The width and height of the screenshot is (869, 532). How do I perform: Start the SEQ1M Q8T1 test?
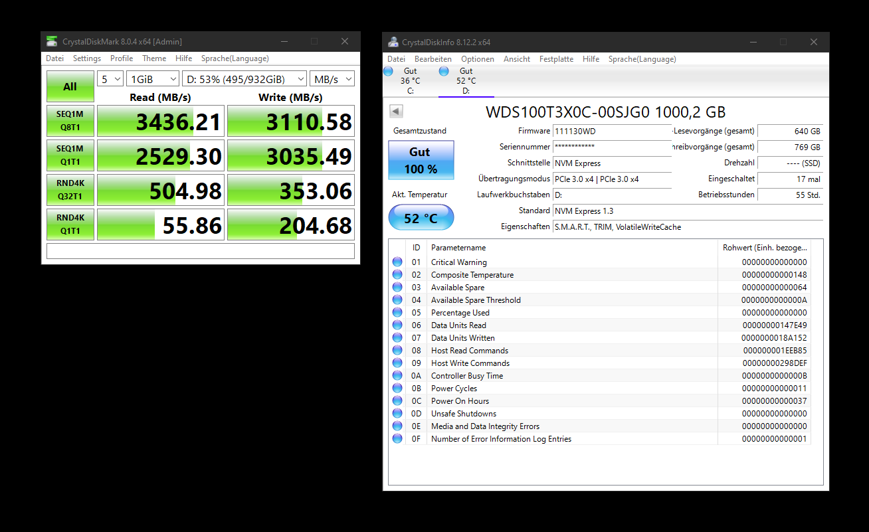tap(70, 120)
